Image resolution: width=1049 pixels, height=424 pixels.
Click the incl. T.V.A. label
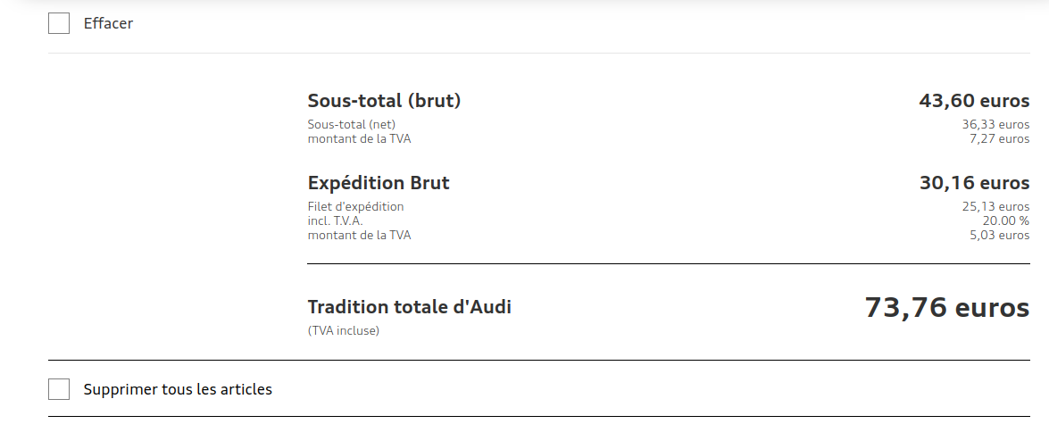336,220
